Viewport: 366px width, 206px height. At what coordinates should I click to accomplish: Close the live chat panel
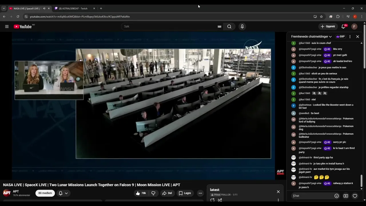coord(357,37)
